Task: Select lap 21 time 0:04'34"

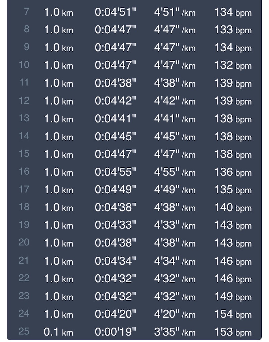Action: 115,261
